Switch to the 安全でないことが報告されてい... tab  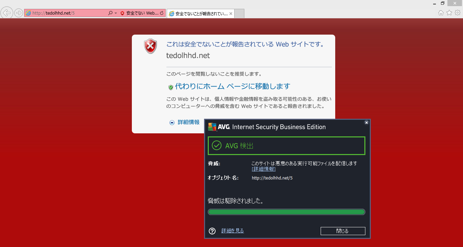click(x=200, y=14)
